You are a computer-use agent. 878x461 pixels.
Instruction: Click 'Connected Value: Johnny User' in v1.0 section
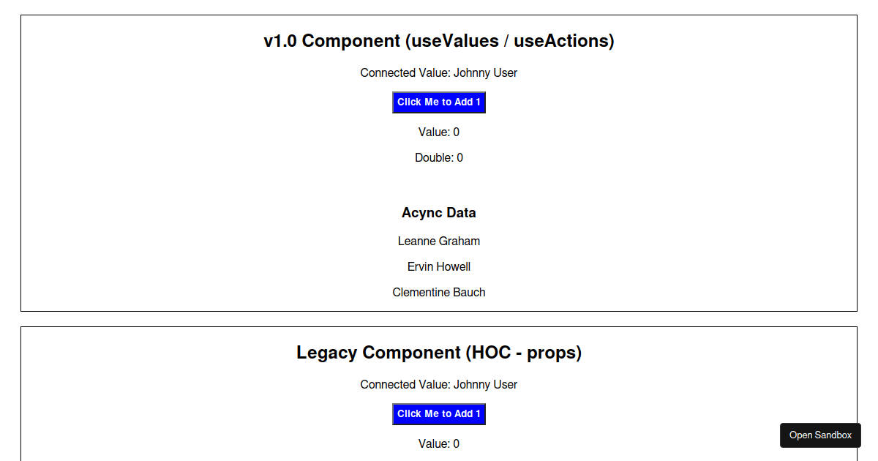(438, 73)
